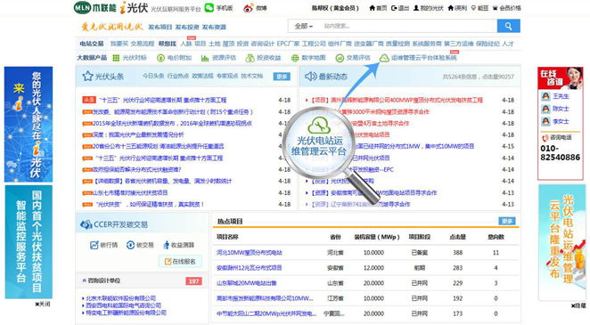Image resolution: width=590 pixels, height=325 pixels.
Task: Click 发布资源 link
Action: tap(214, 27)
